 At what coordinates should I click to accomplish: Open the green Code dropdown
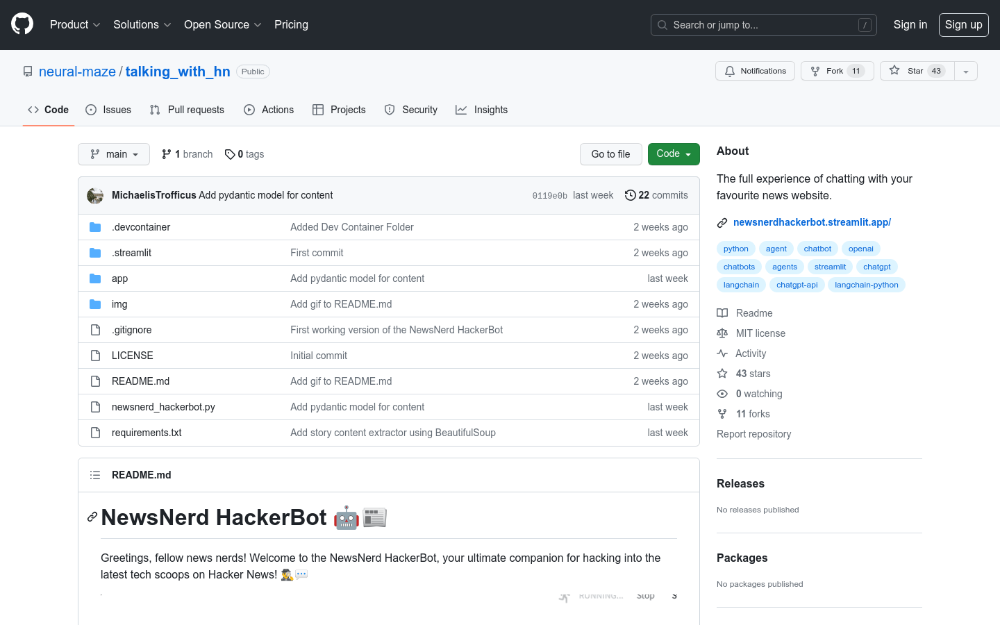pyautogui.click(x=673, y=154)
